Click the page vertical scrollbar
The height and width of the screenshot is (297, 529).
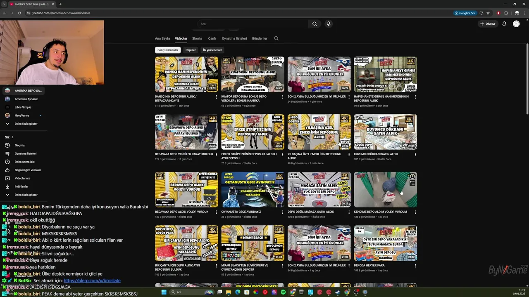click(x=527, y=78)
